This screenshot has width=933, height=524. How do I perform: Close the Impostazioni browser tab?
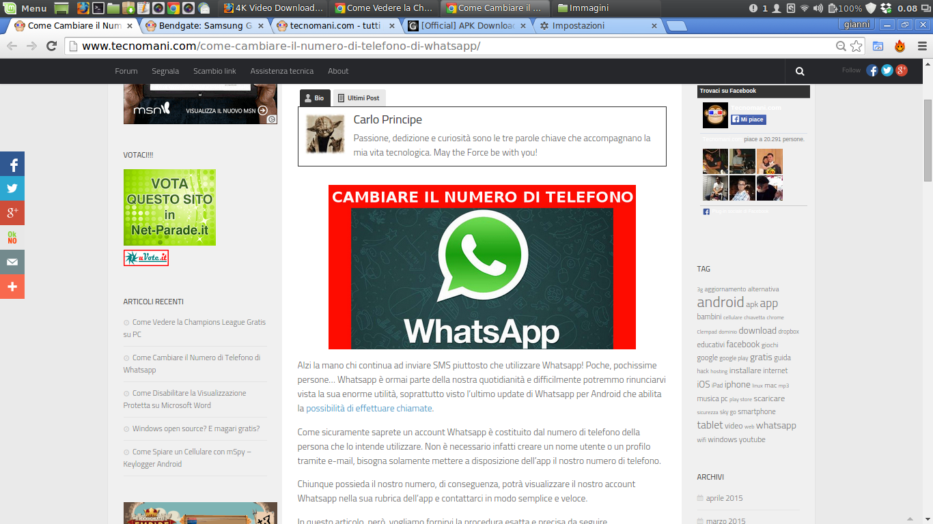[x=654, y=26]
